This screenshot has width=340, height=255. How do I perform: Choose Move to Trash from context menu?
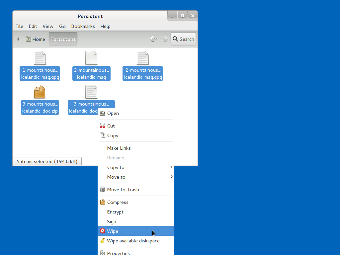click(x=123, y=190)
